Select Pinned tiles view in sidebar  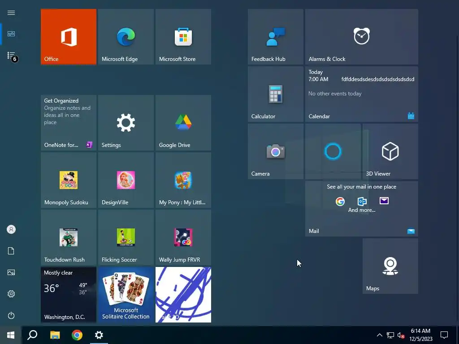click(x=11, y=34)
